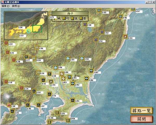Click the map marker labeled 153
Viewport: 156px width, 125px height.
(x=125, y=37)
